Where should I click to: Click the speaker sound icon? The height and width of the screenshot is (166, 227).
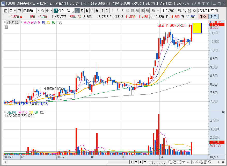(x=47, y=11)
